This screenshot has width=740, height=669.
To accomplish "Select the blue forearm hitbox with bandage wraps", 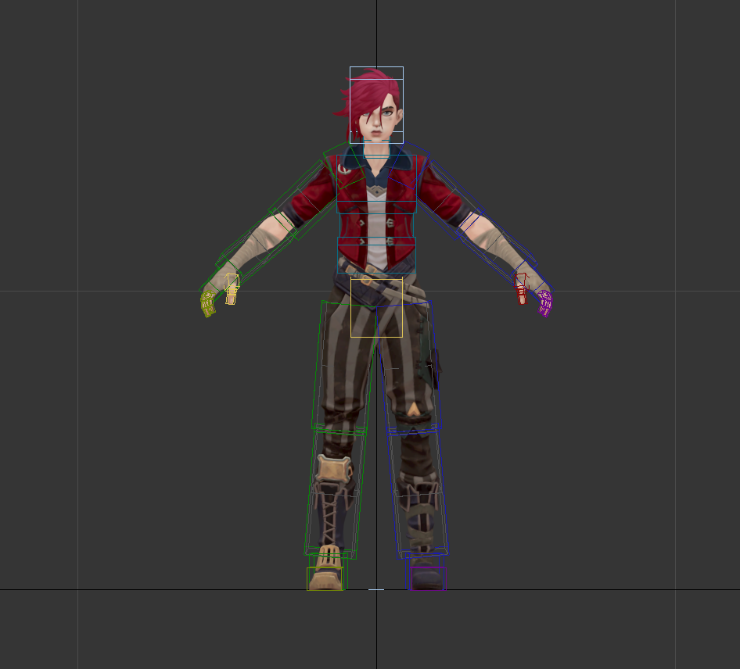I will [497, 245].
